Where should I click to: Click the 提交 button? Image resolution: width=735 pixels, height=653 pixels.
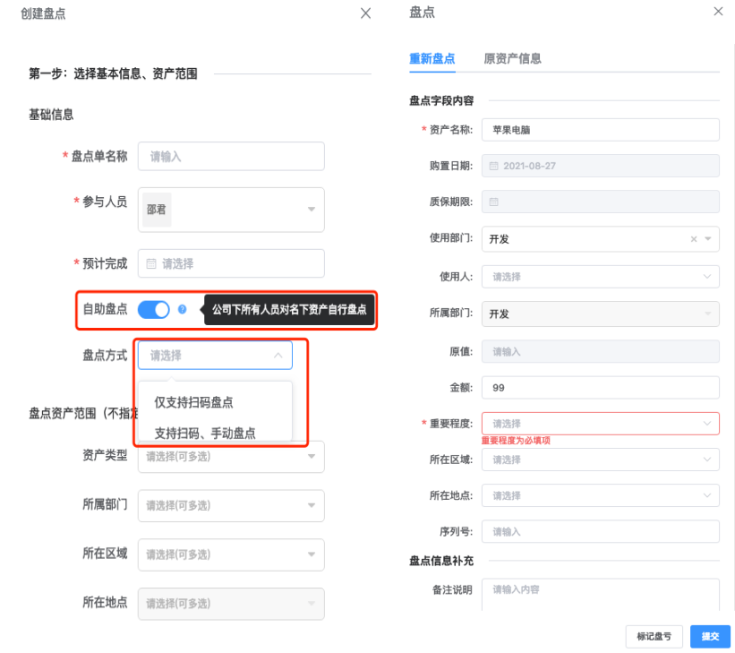(x=710, y=636)
